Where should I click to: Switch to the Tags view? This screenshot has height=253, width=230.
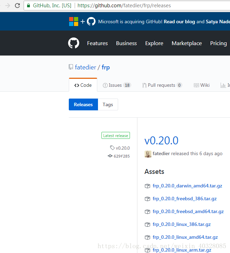[x=108, y=104]
